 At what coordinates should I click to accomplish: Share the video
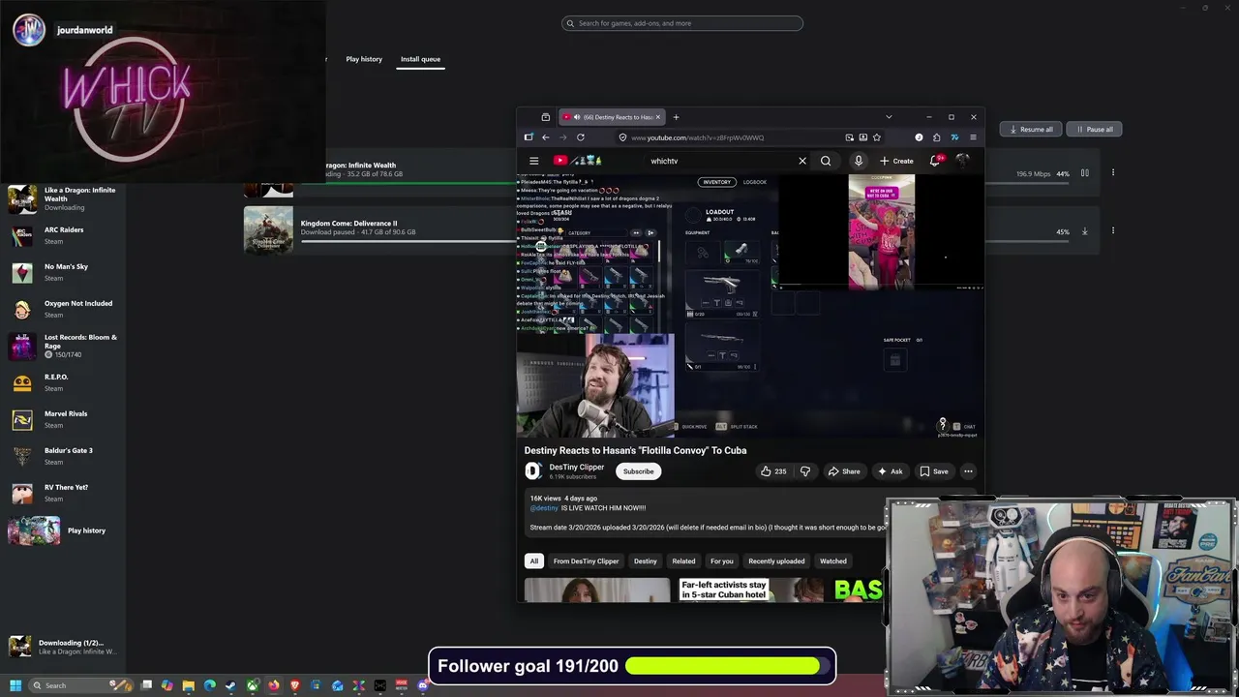pos(844,471)
